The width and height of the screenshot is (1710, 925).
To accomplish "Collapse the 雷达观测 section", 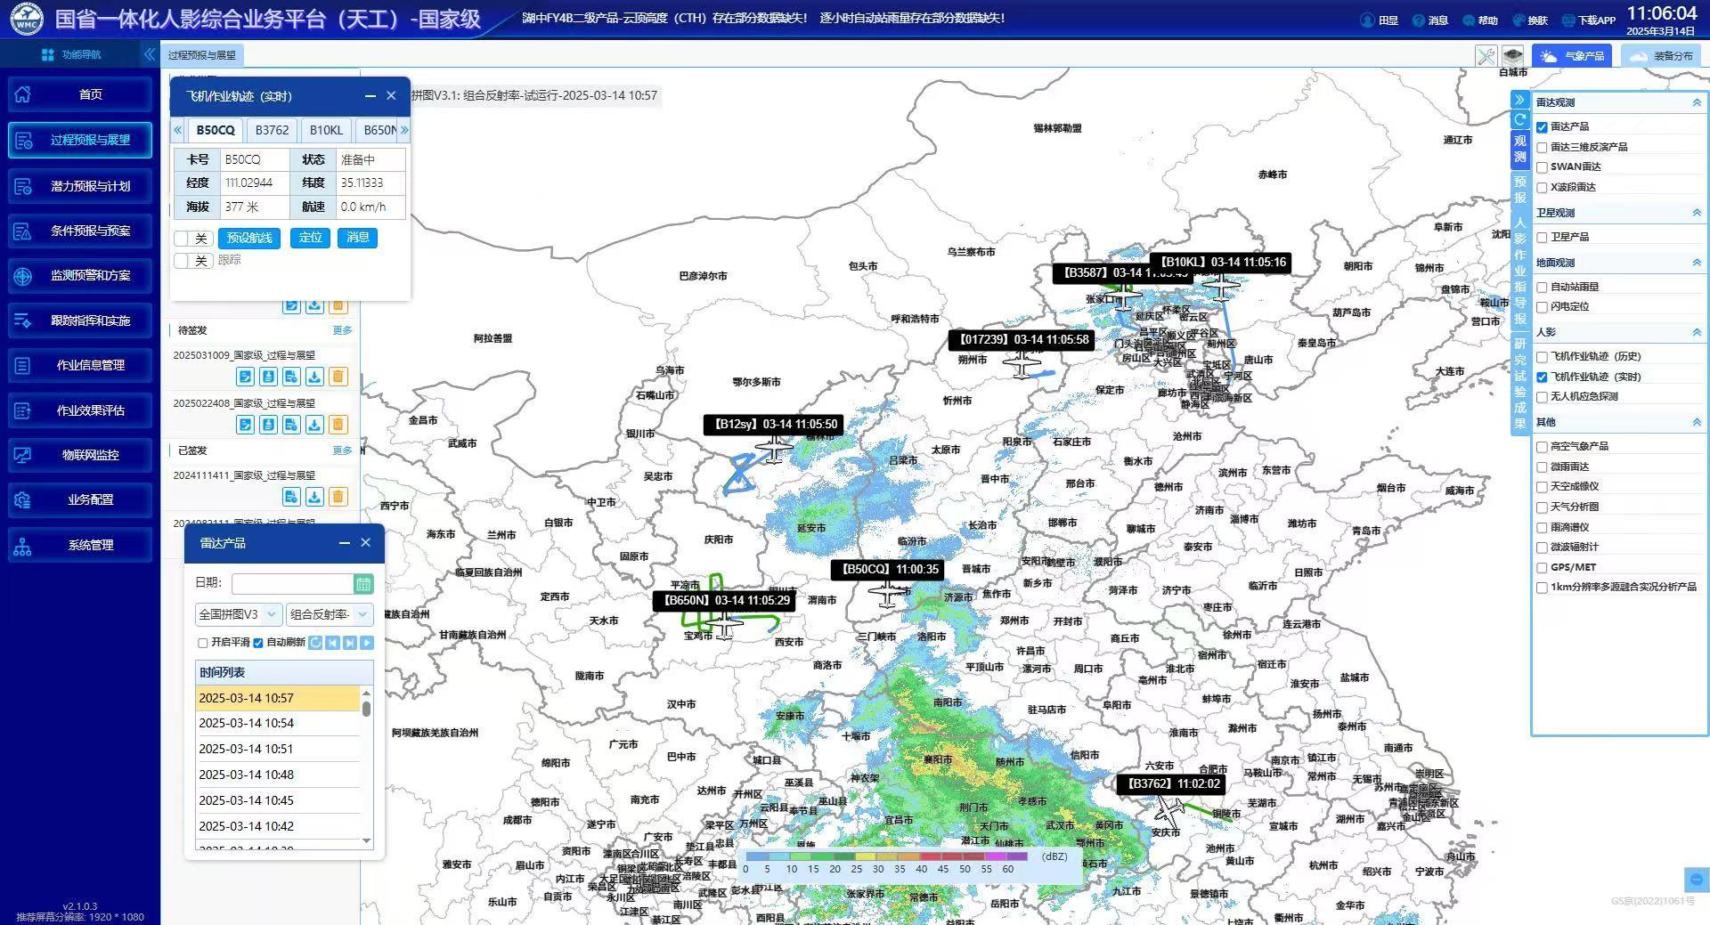I will pos(1696,103).
